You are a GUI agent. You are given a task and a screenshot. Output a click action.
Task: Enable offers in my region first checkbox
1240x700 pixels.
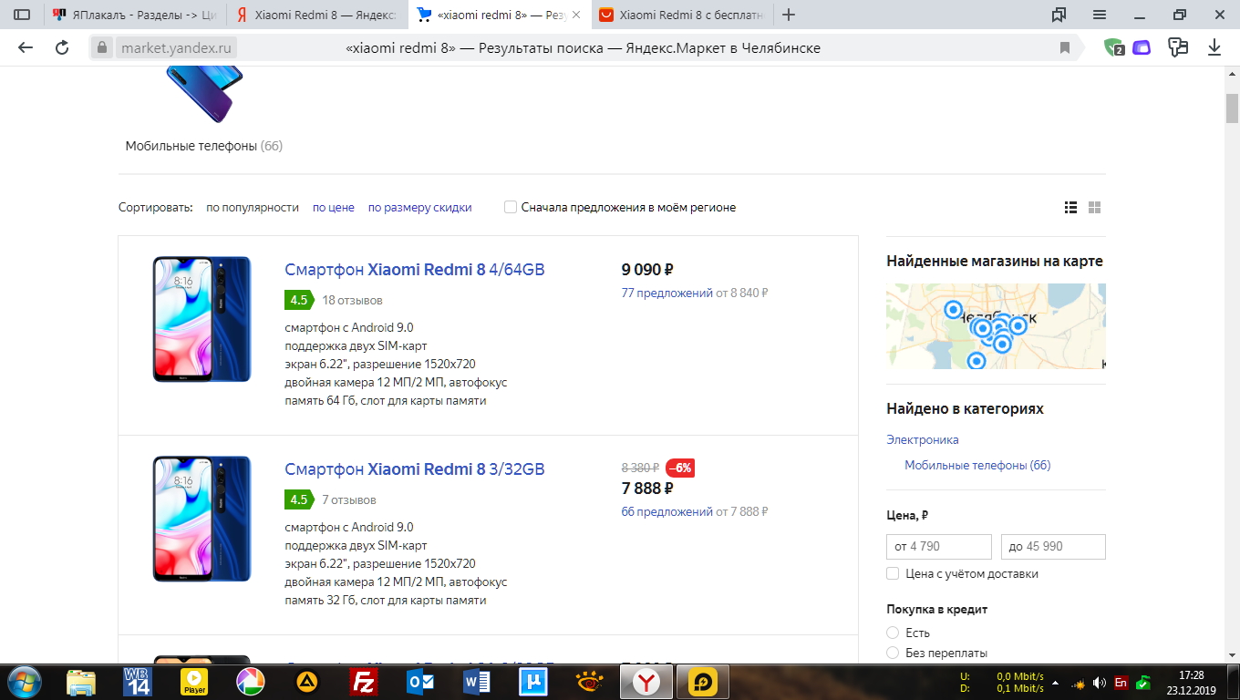point(511,207)
